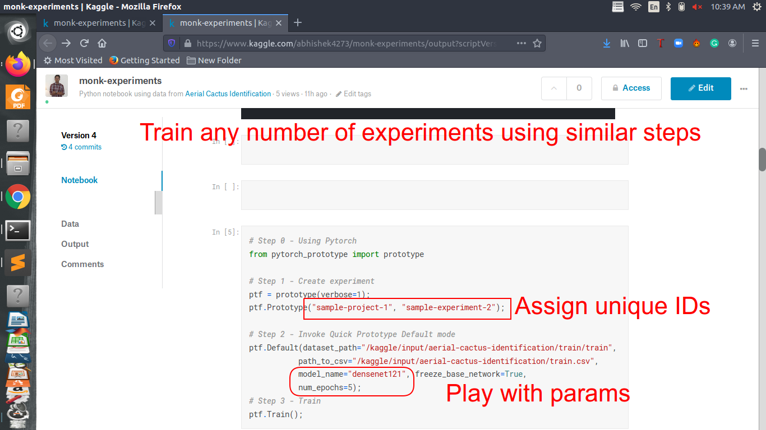Screen dimensions: 766x430
Task: Click the Edit notebook button
Action: click(x=701, y=88)
